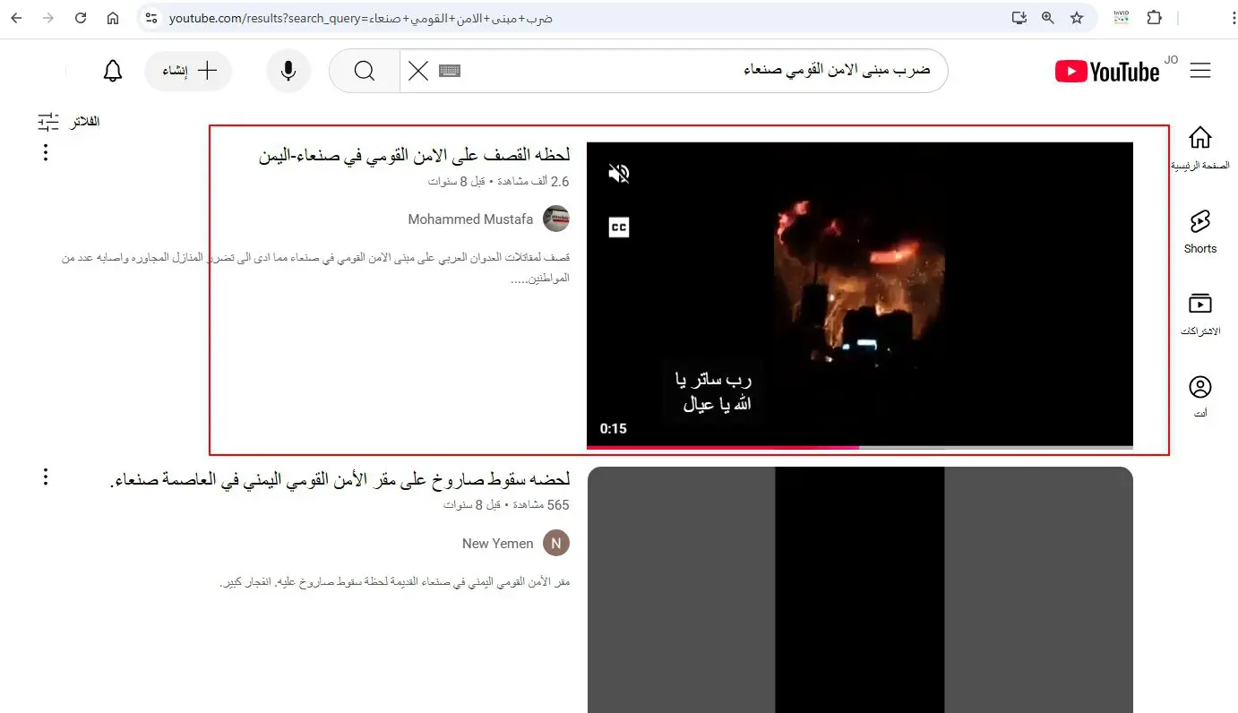Open the hamburger guide menu
1238x713 pixels.
point(1200,71)
